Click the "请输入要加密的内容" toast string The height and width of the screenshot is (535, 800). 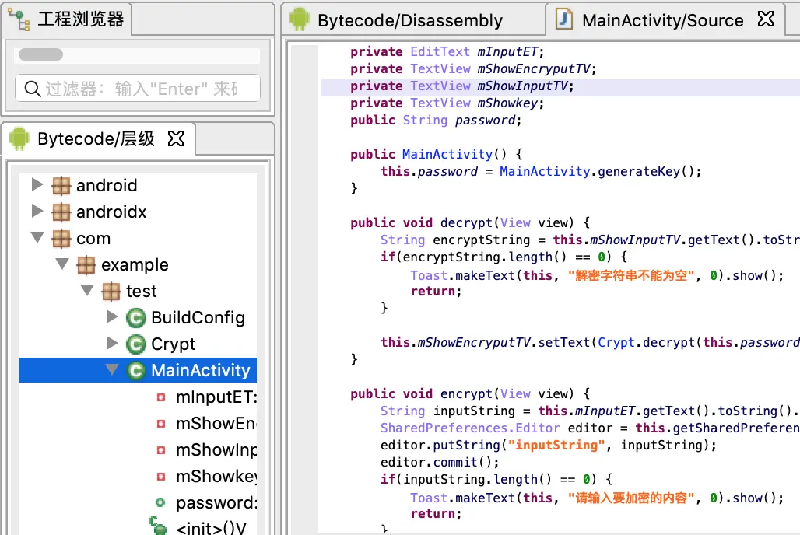(x=630, y=498)
